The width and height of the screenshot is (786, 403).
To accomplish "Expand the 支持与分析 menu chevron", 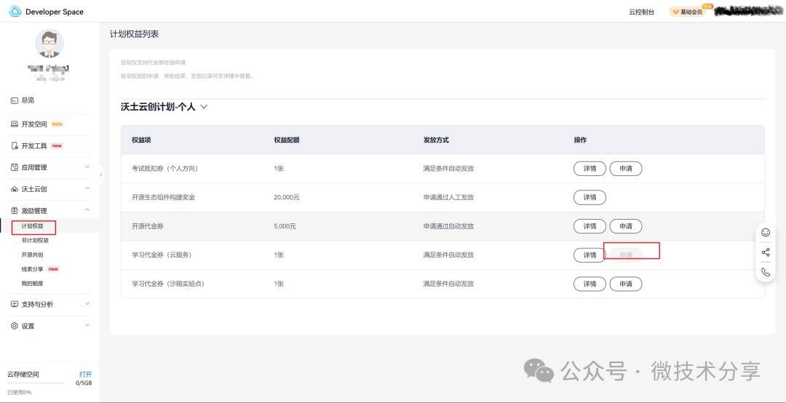I will 87,303.
